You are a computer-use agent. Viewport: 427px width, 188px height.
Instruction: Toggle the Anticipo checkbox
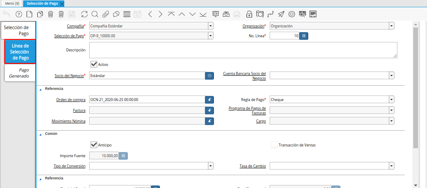[x=94, y=145]
